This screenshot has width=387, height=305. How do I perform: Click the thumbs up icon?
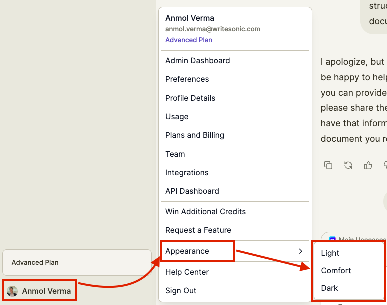click(368, 165)
